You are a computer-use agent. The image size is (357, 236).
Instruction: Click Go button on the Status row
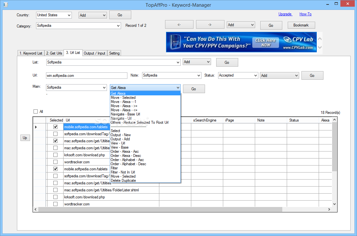coord(312,76)
